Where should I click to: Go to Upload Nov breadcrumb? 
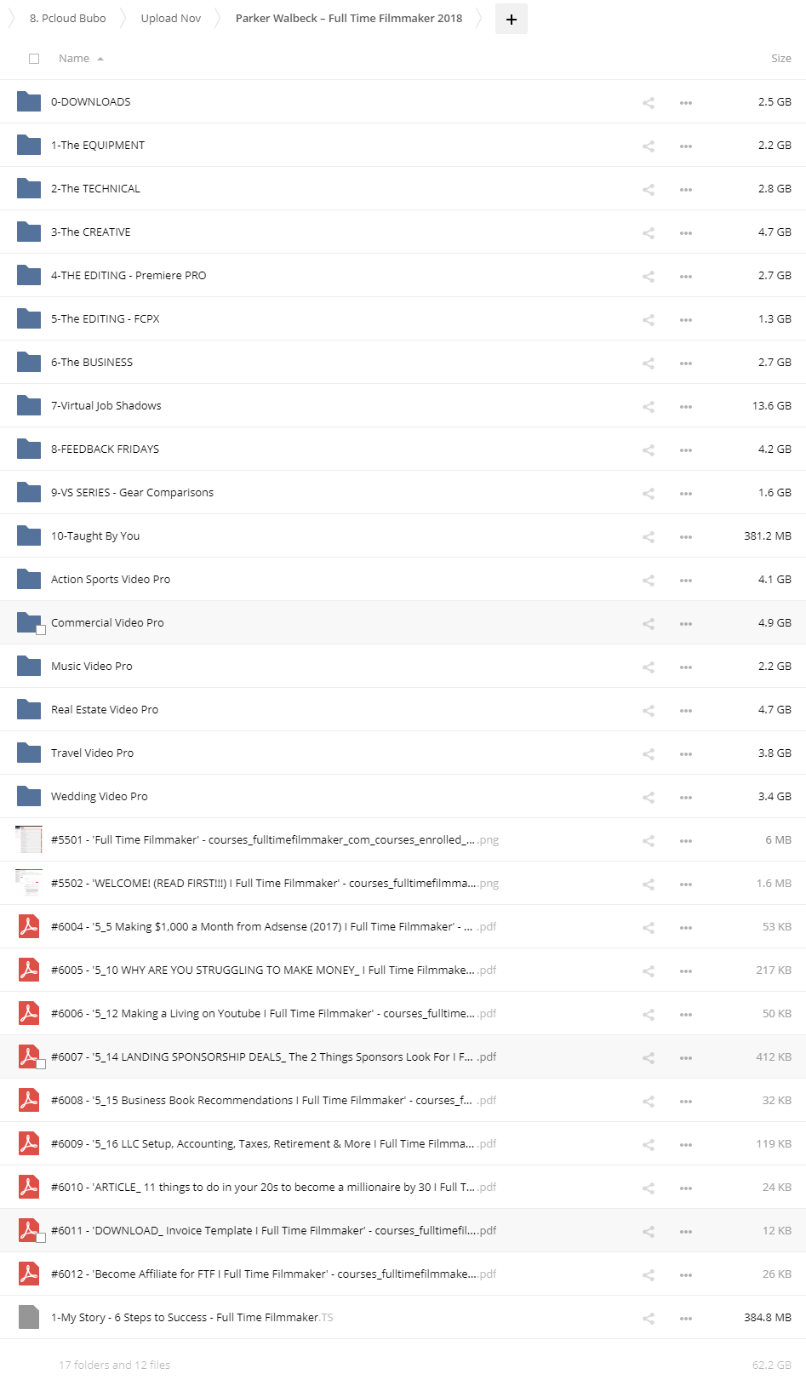(x=171, y=18)
